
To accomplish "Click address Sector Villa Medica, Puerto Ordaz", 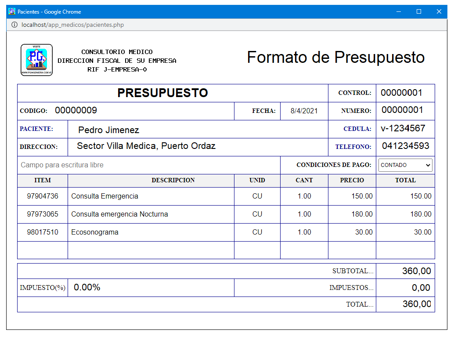I will (146, 146).
